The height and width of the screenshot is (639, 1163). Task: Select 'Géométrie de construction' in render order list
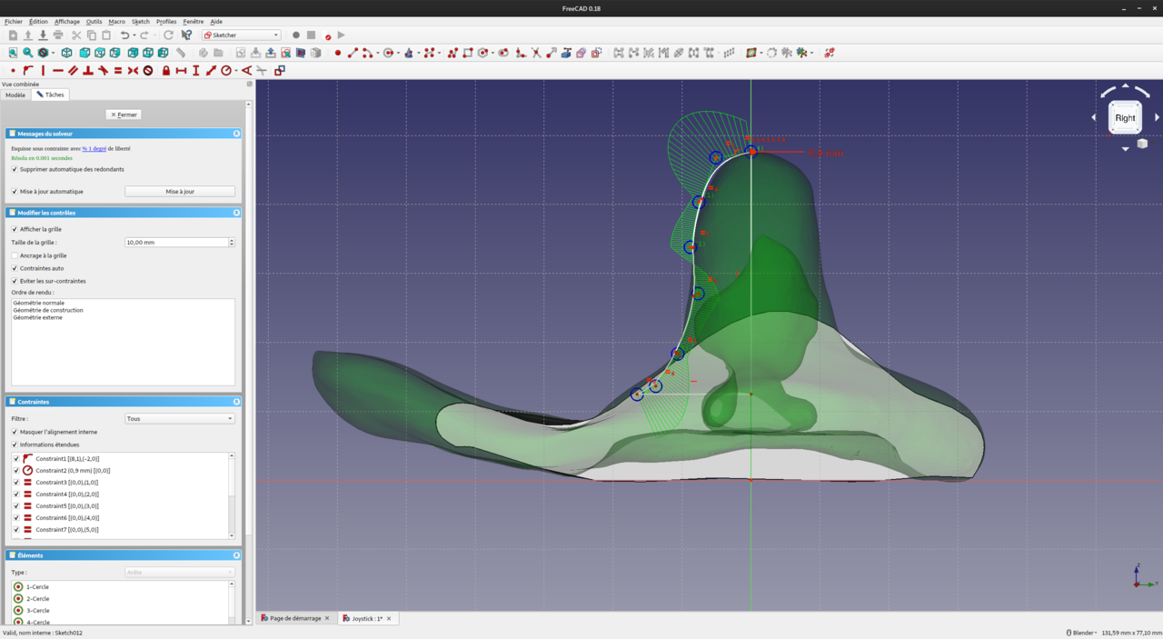pos(48,311)
